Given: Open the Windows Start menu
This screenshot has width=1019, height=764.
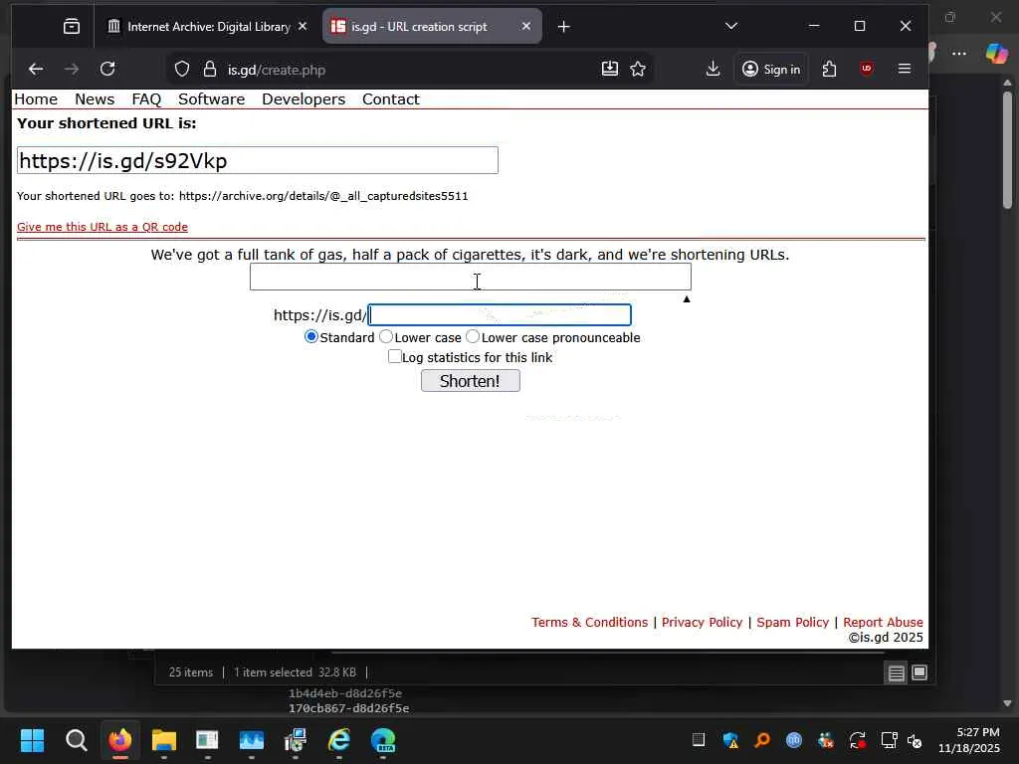Looking at the screenshot, I should [x=32, y=740].
